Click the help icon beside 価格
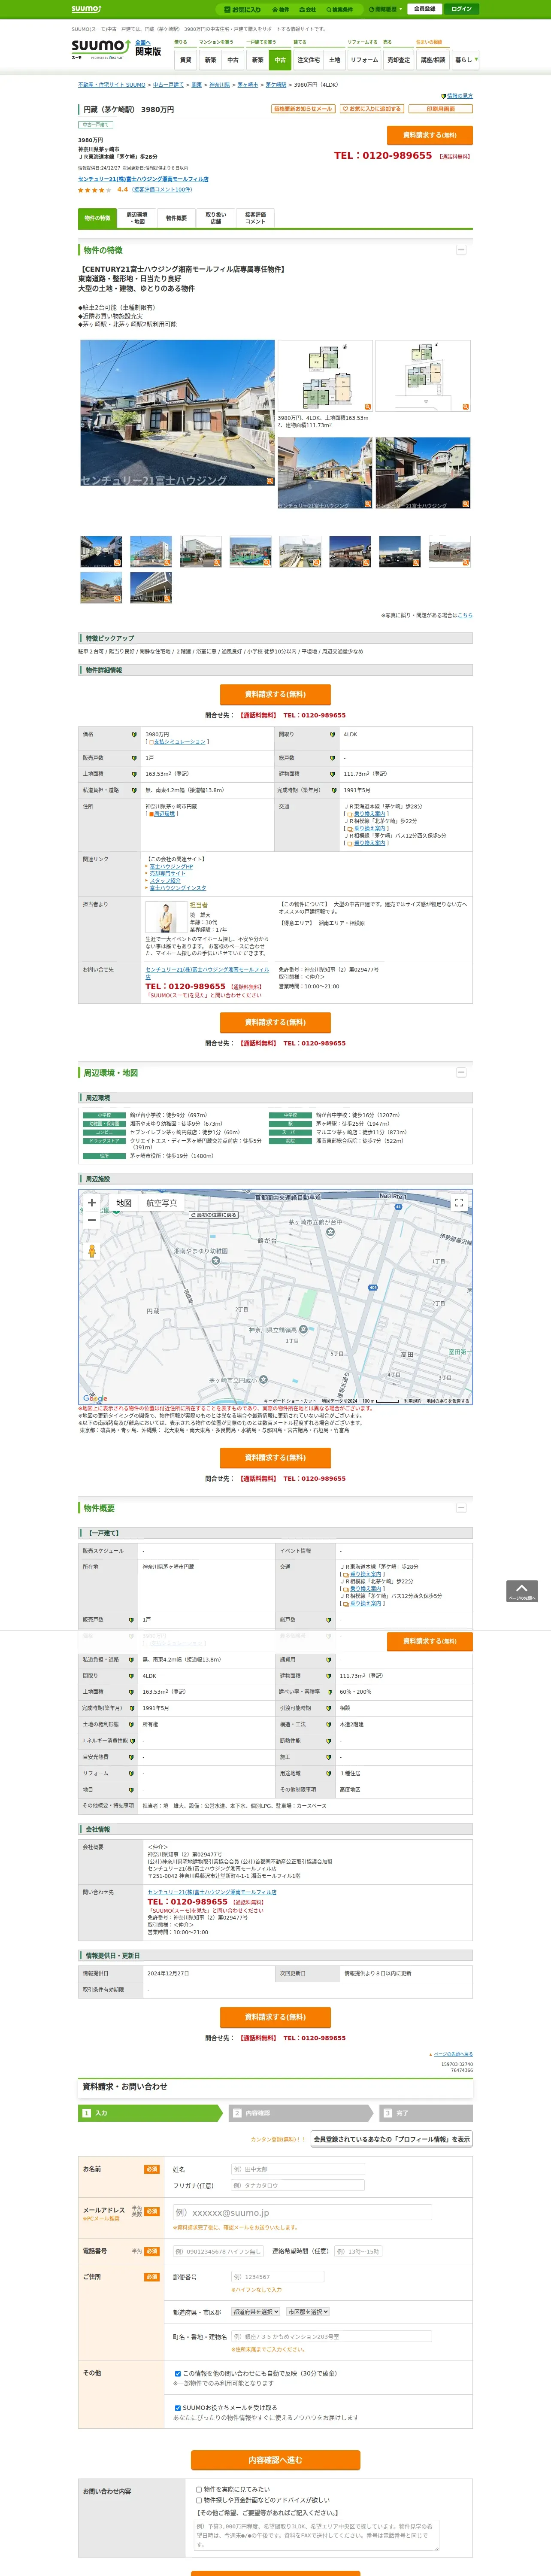551x2576 pixels. click(x=134, y=735)
